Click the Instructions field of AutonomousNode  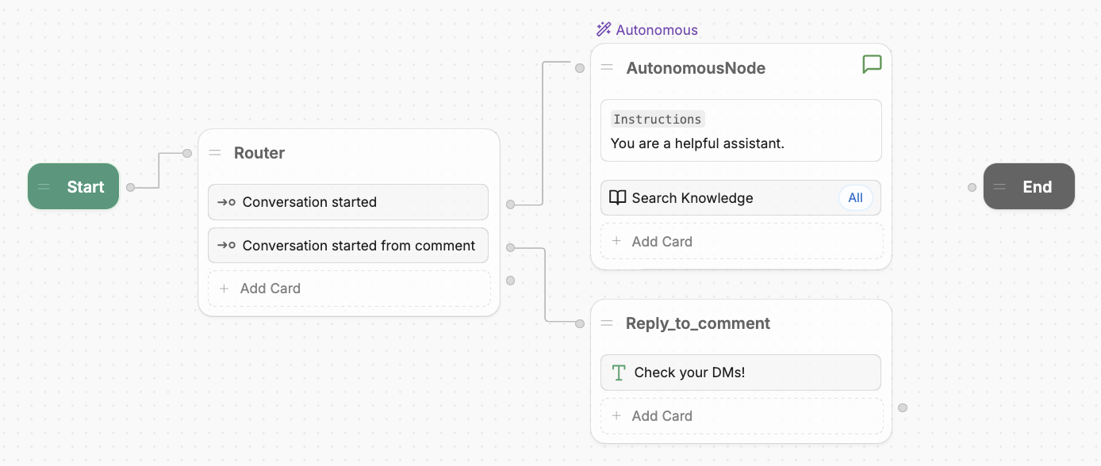pos(741,131)
